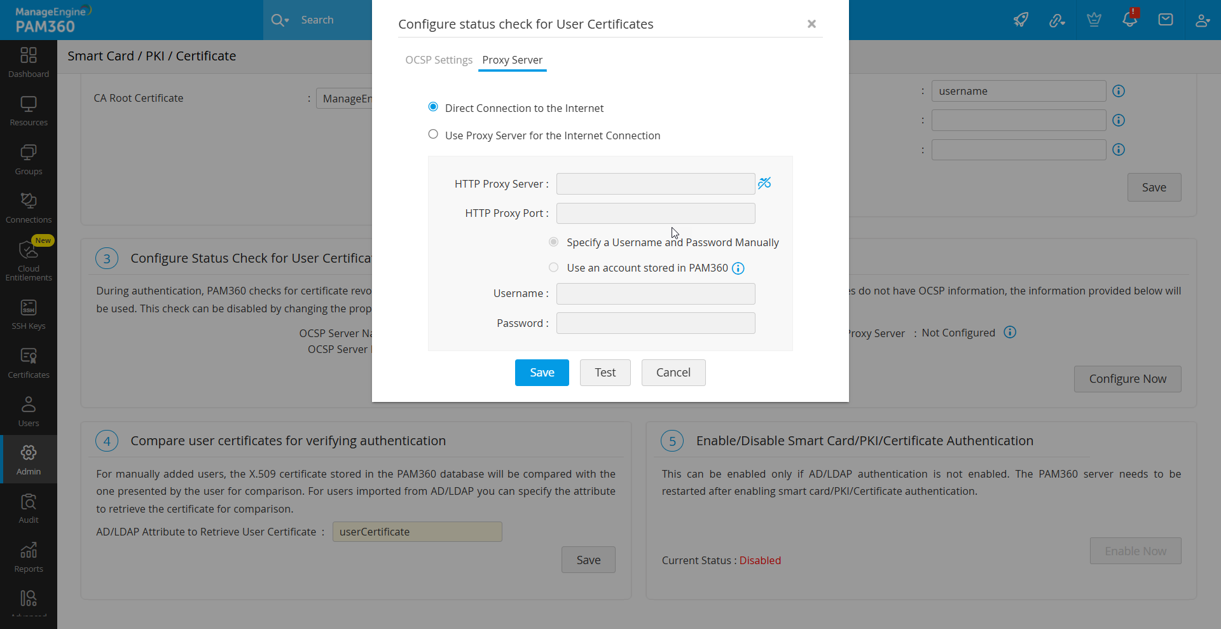Click Enable Now for Smart Card authentication
Image resolution: width=1221 pixels, height=629 pixels.
pos(1135,551)
